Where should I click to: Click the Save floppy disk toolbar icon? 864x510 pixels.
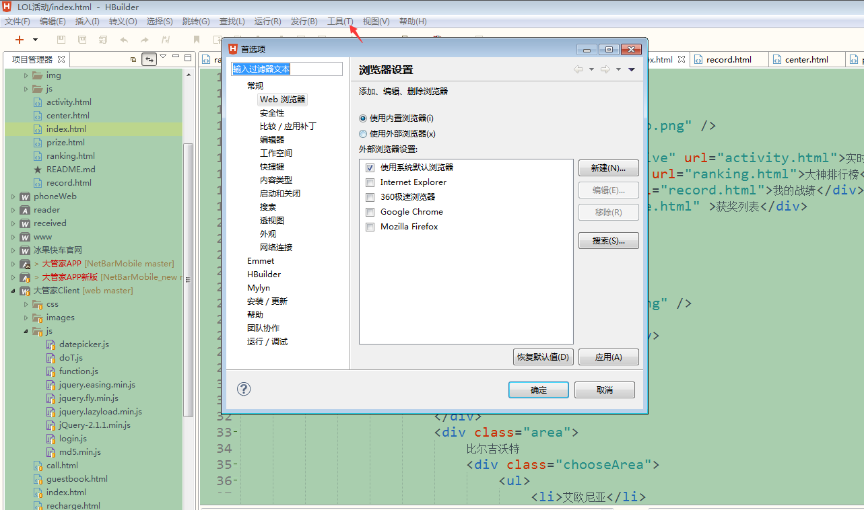[61, 40]
